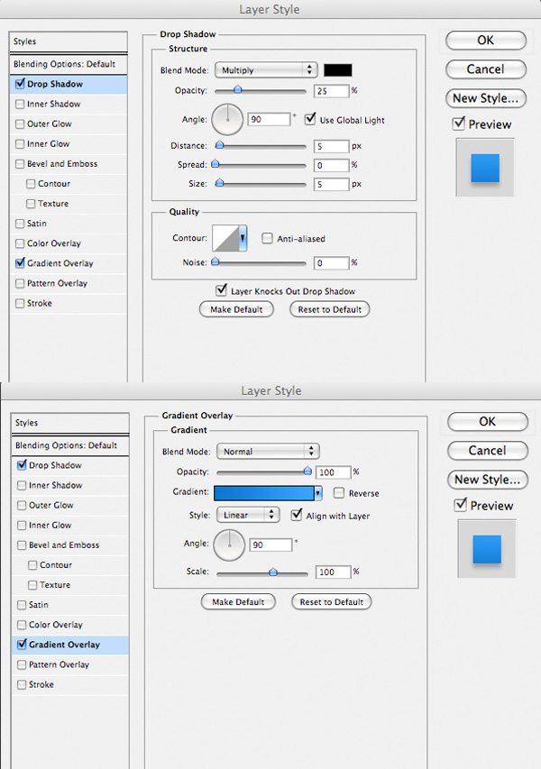This screenshot has width=541, height=769.
Task: Toggle Layer Knocks Out Drop Shadow
Action: 221,290
